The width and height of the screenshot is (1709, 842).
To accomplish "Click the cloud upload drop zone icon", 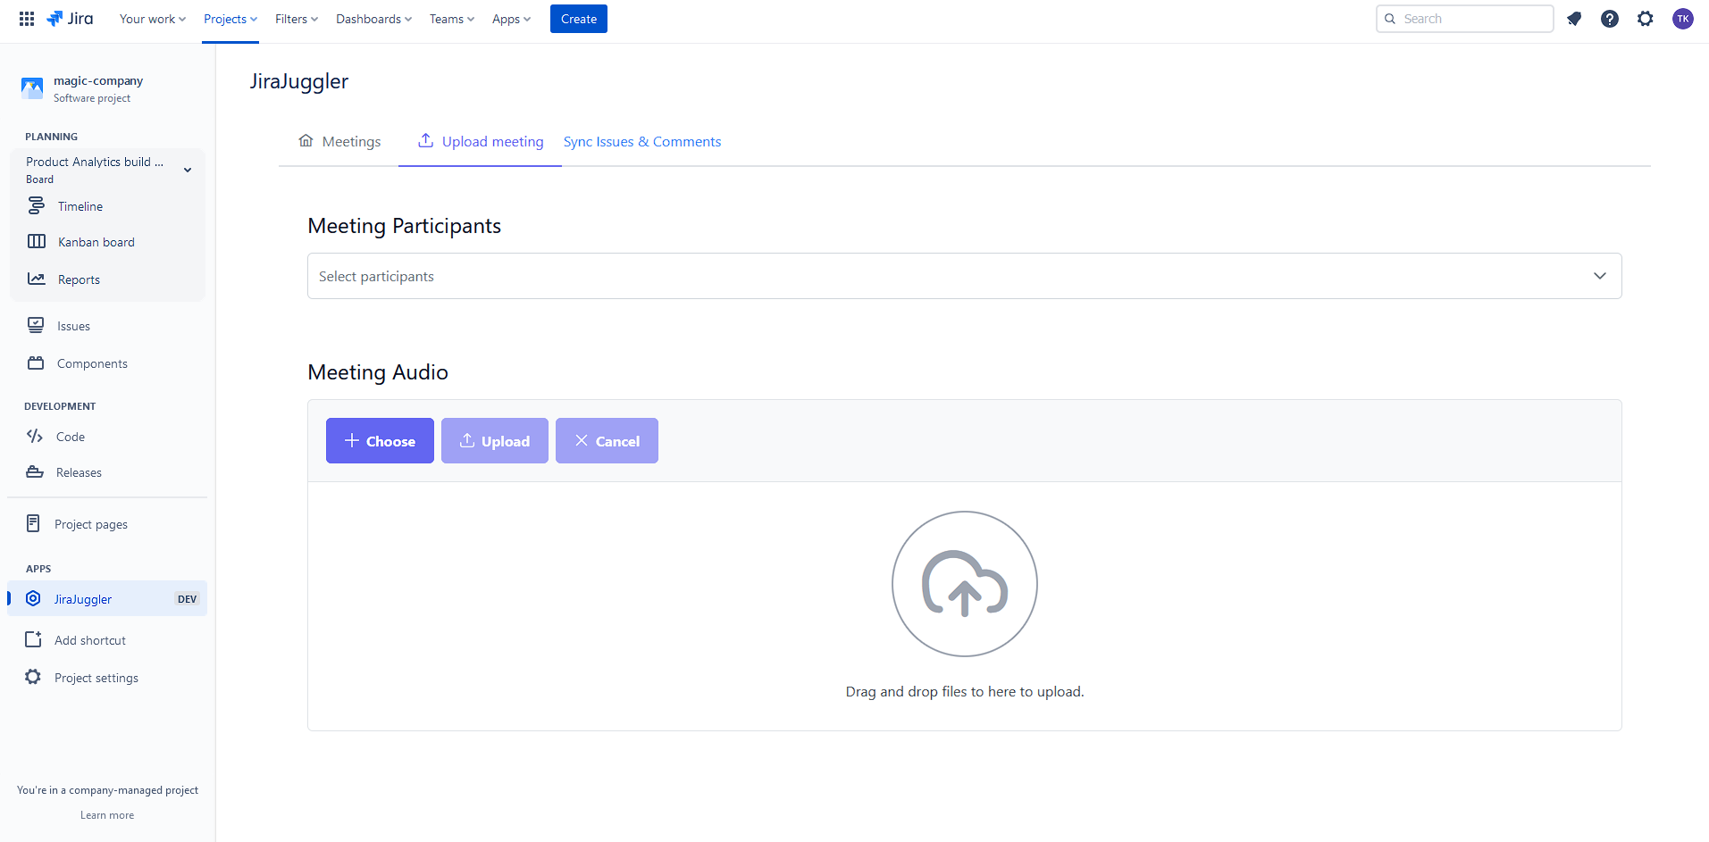I will [965, 584].
